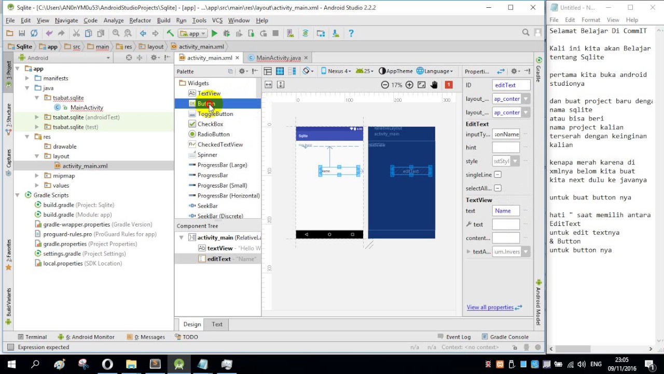This screenshot has width=664, height=374.
Task: Open the Event Log
Action: click(454, 337)
